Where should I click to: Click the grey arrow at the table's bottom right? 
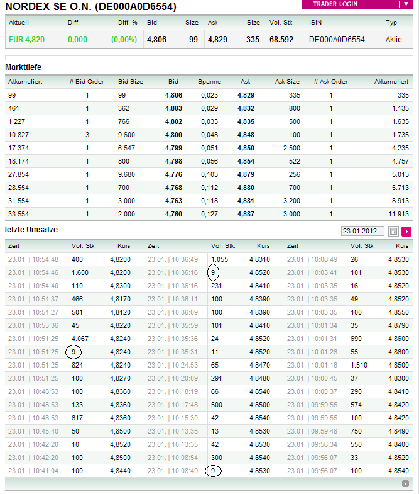tap(405, 483)
